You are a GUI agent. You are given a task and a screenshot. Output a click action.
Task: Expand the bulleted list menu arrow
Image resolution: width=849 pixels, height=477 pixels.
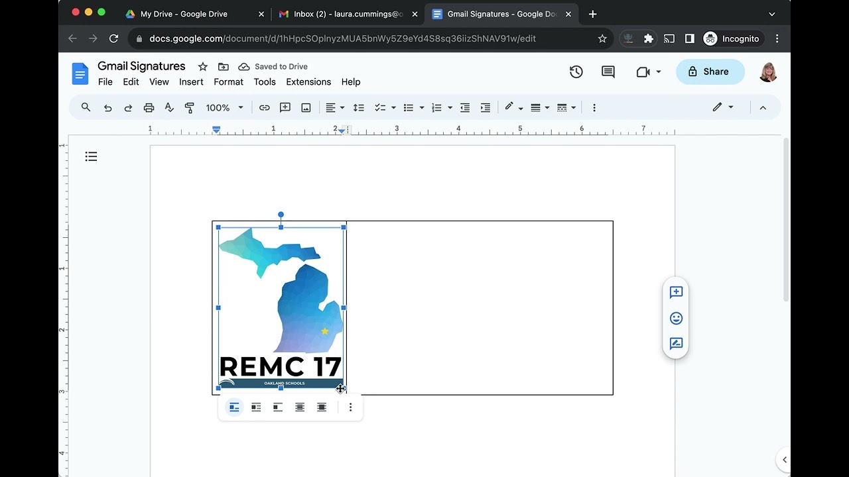point(422,107)
